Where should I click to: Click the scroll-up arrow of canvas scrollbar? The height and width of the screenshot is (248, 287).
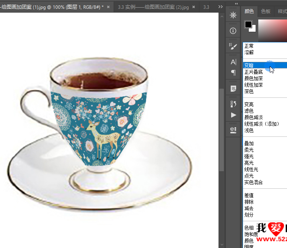(x=222, y=17)
